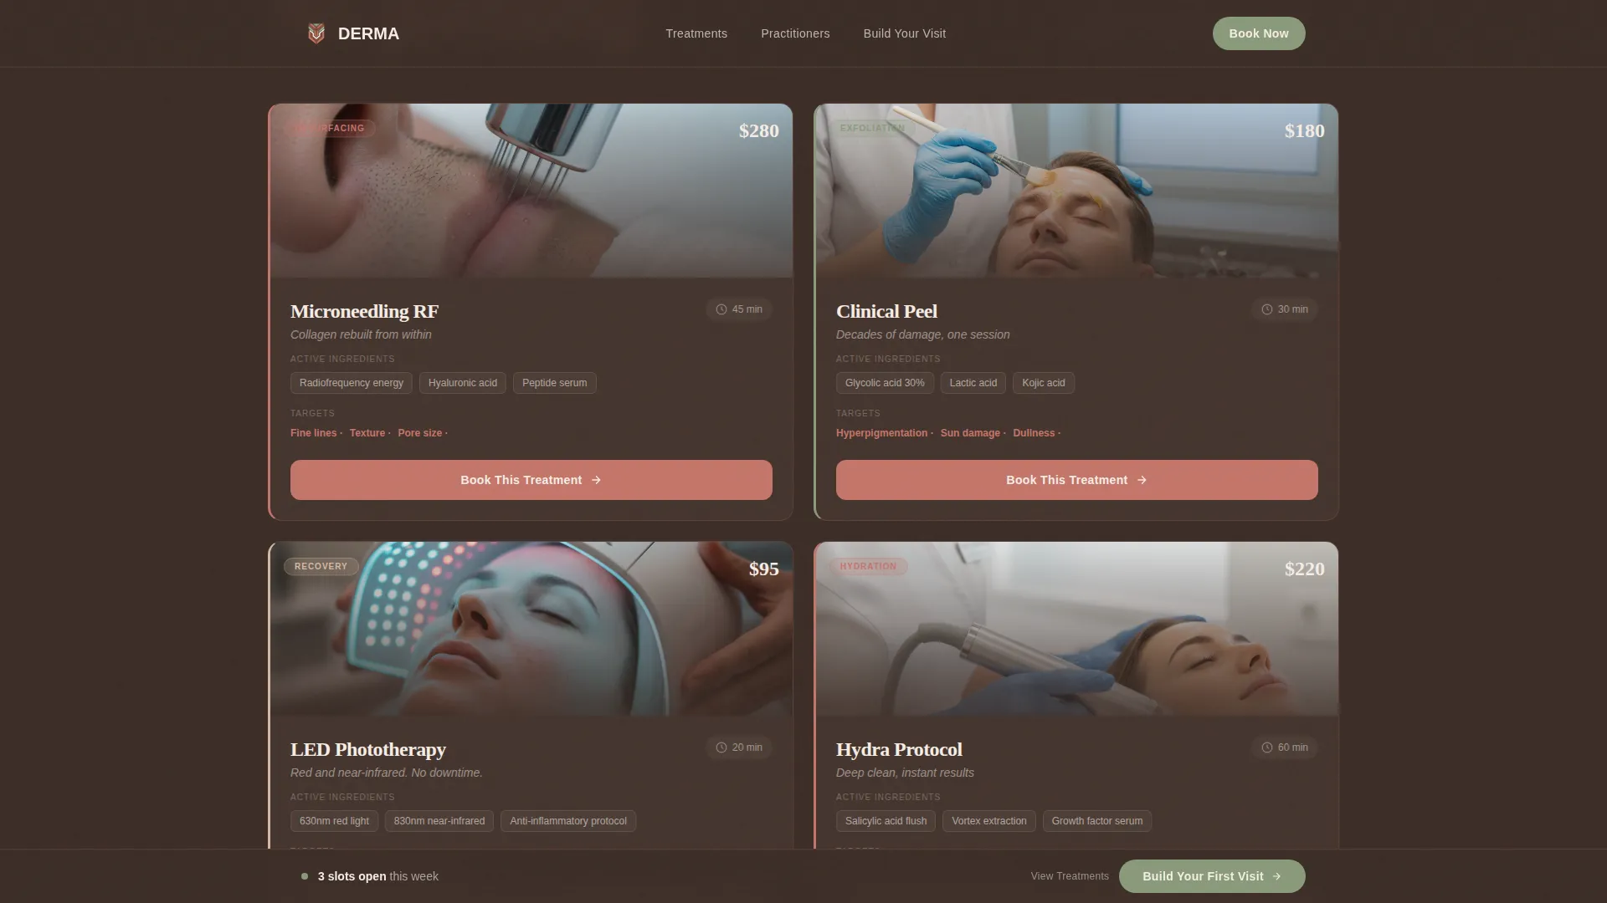Click the 3 slots open this week text
This screenshot has height=903, width=1607.
pos(378,876)
